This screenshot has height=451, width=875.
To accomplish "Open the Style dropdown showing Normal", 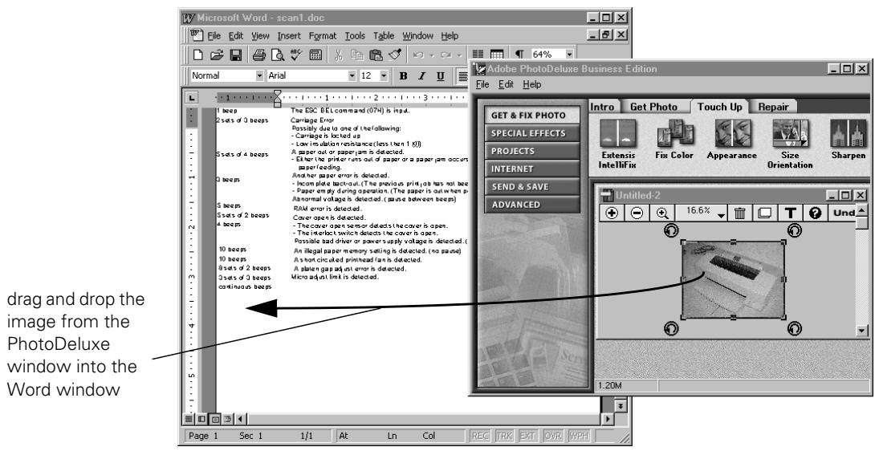I will pyautogui.click(x=259, y=76).
